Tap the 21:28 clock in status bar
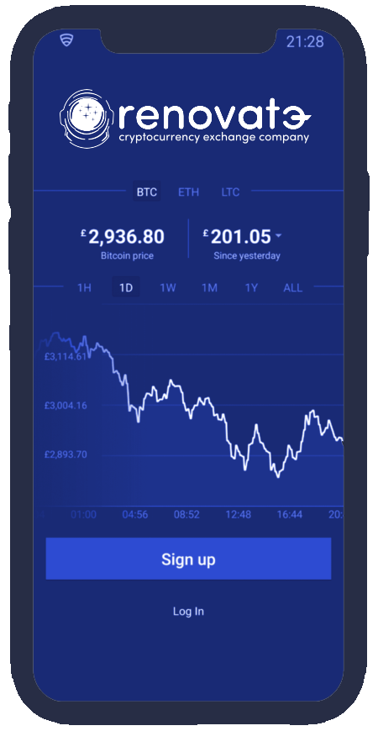 [x=305, y=41]
